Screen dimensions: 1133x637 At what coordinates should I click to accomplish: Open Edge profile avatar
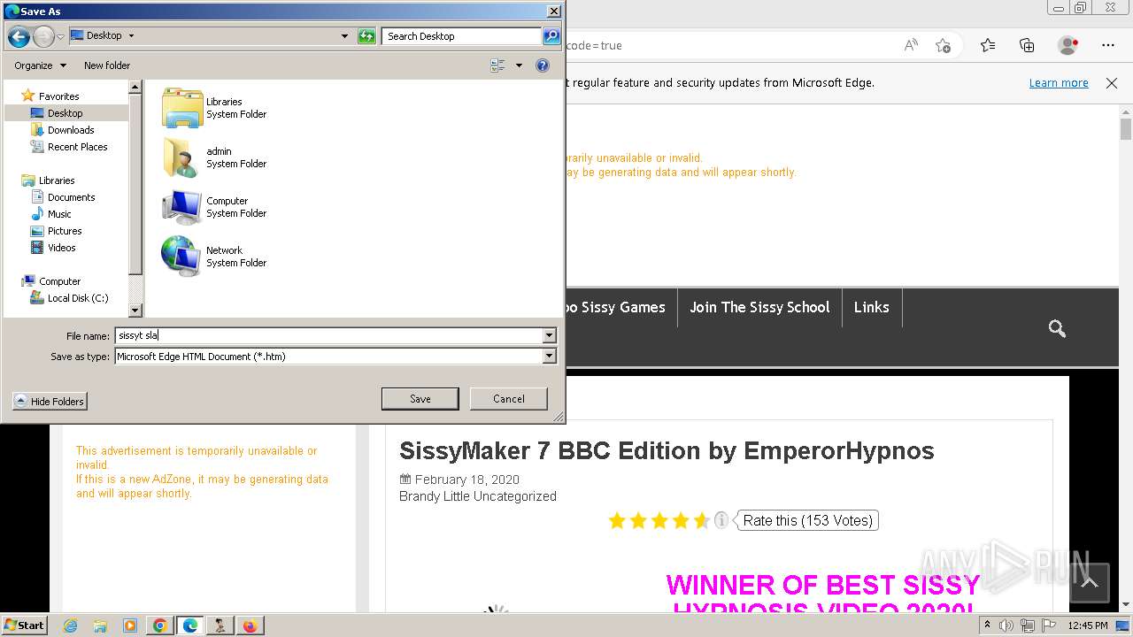coord(1068,45)
